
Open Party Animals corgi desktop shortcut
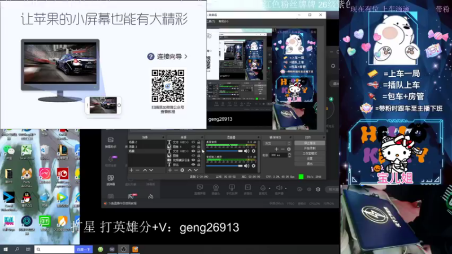[x=27, y=177]
